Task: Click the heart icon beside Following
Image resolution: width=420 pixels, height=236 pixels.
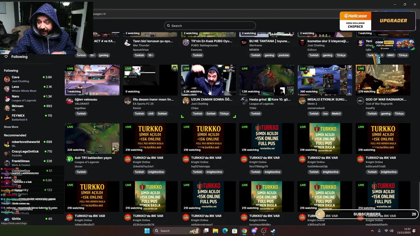Action: (x=6, y=57)
